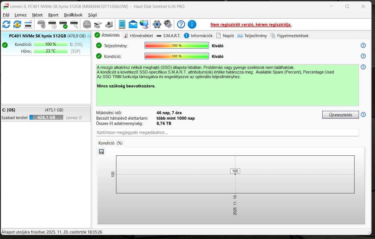Image resolution: width=375 pixels, height=239 pixels.
Task: Click the 'több mint 1000 nap' lifetime value
Action: tap(176, 118)
